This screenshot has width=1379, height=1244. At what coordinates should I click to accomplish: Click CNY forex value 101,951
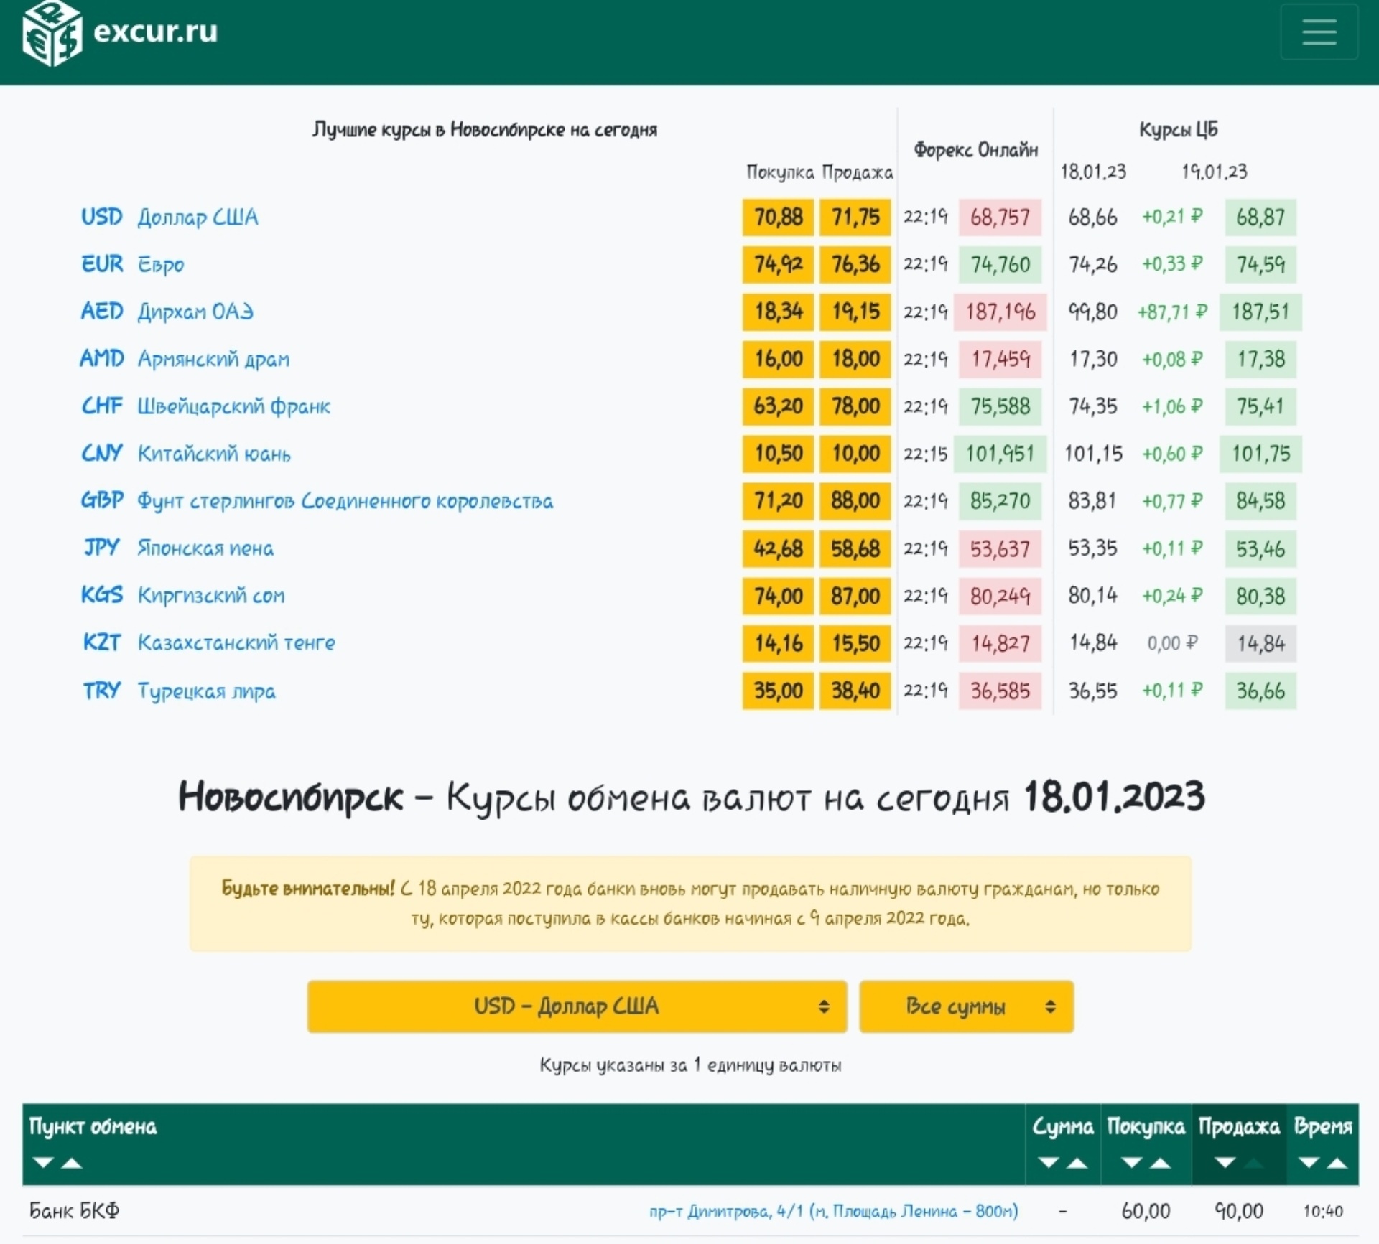coord(1000,454)
